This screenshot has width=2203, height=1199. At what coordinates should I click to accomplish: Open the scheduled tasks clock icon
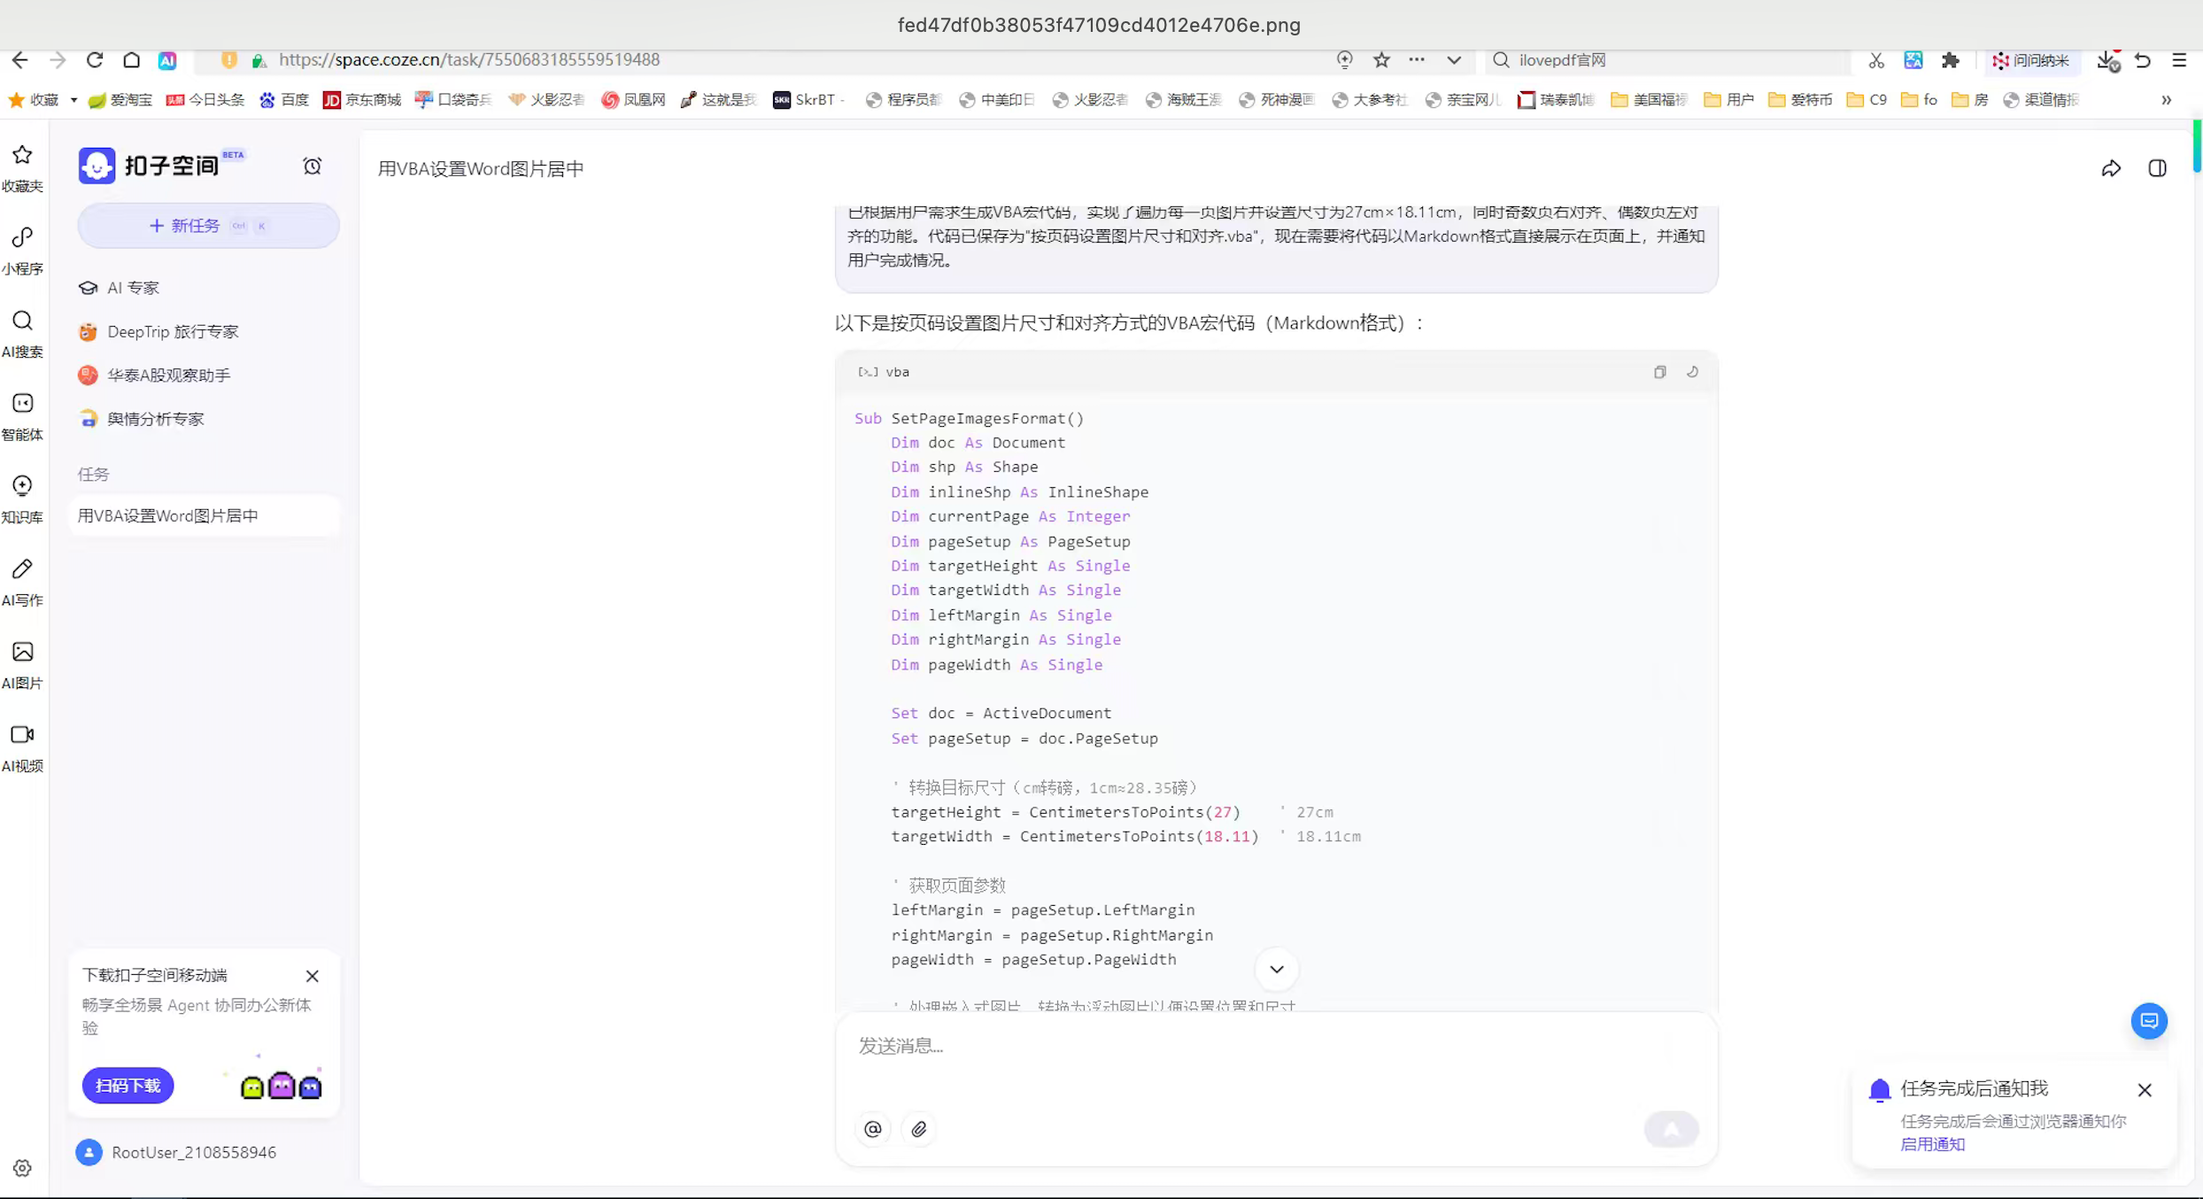312,166
